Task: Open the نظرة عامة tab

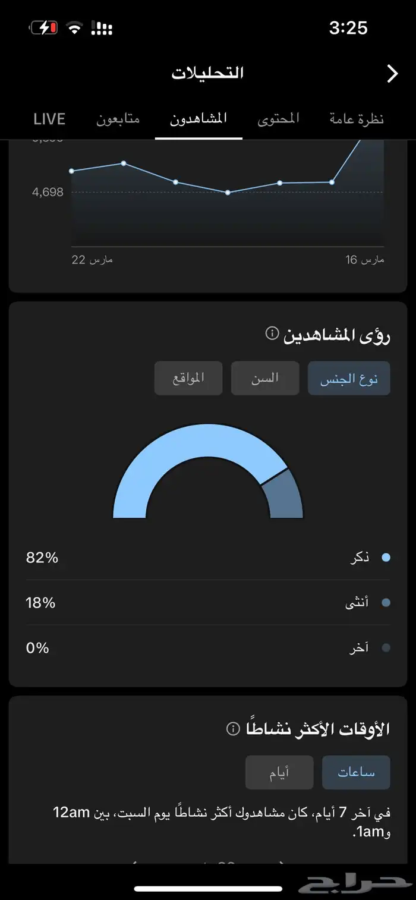Action: 357,119
